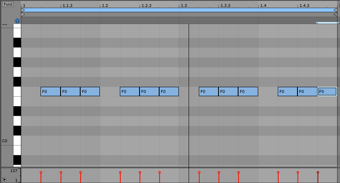Toggle the headphone MIDI preview icon

[17, 21]
